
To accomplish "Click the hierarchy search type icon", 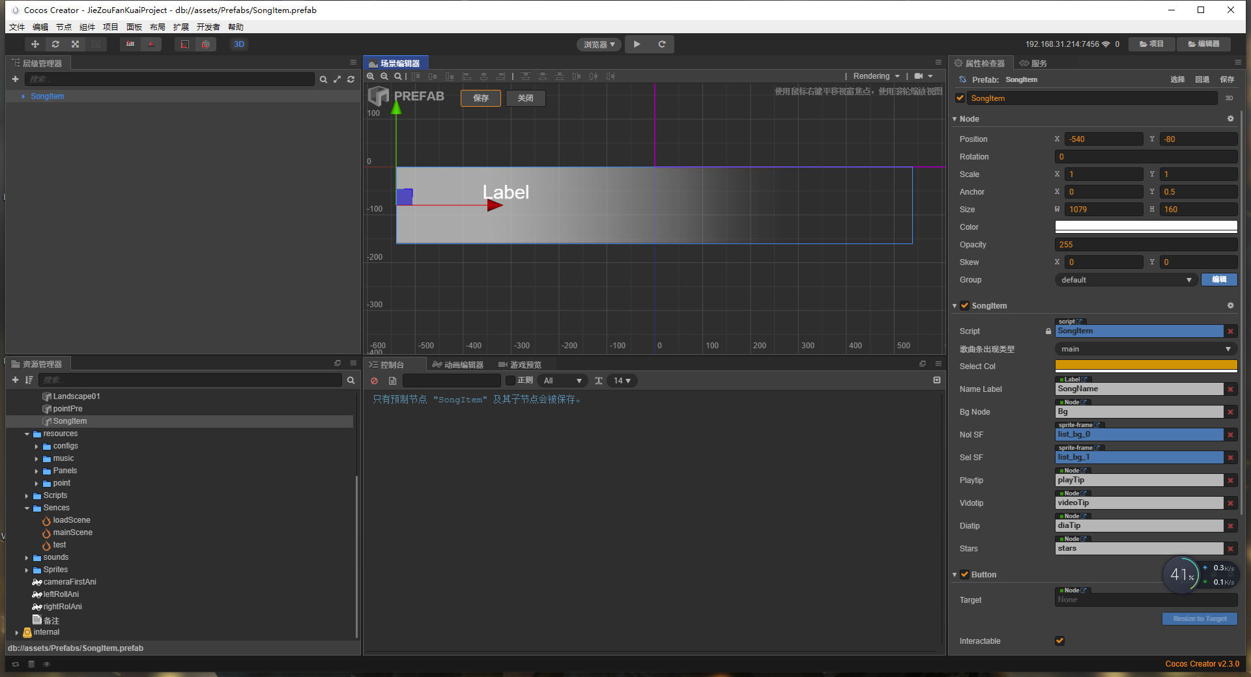I will [323, 79].
